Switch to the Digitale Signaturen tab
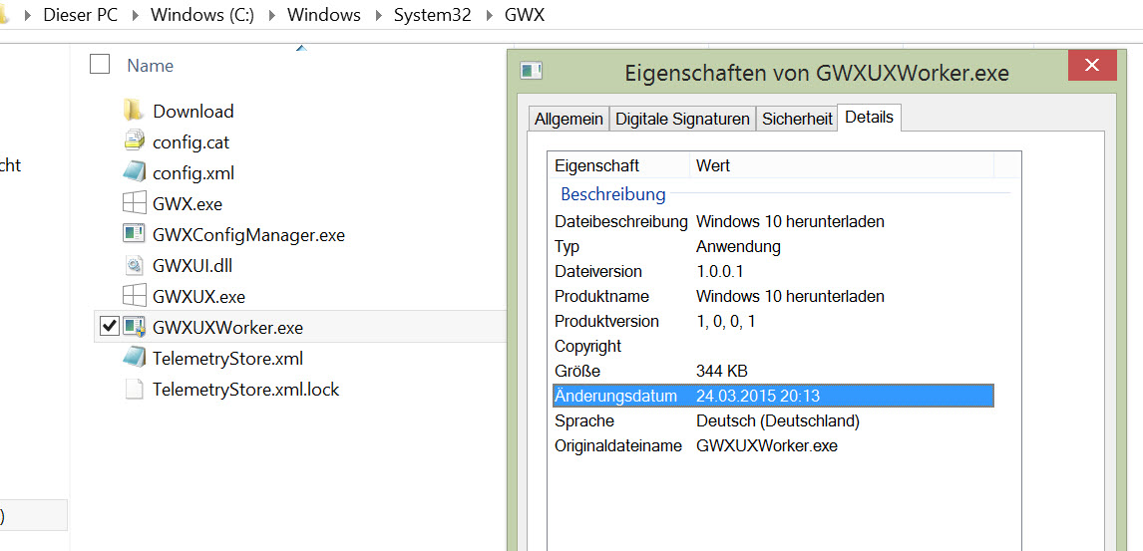This screenshot has height=551, width=1143. pyautogui.click(x=683, y=120)
